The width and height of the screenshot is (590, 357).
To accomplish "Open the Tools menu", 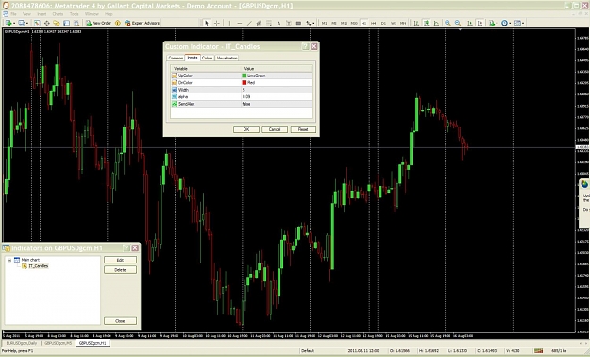I will click(75, 14).
